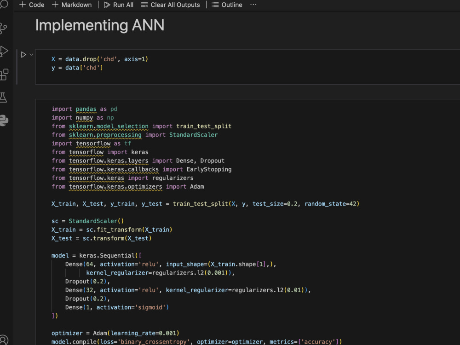Open the Extensions view
The image size is (460, 345).
point(4,75)
